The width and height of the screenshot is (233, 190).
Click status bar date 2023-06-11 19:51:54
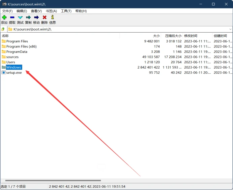pos(109,186)
